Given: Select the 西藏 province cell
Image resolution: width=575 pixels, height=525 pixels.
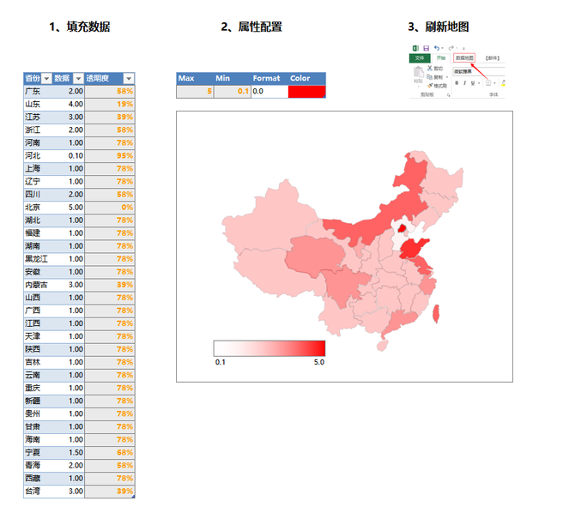Looking at the screenshot, I should (x=38, y=478).
